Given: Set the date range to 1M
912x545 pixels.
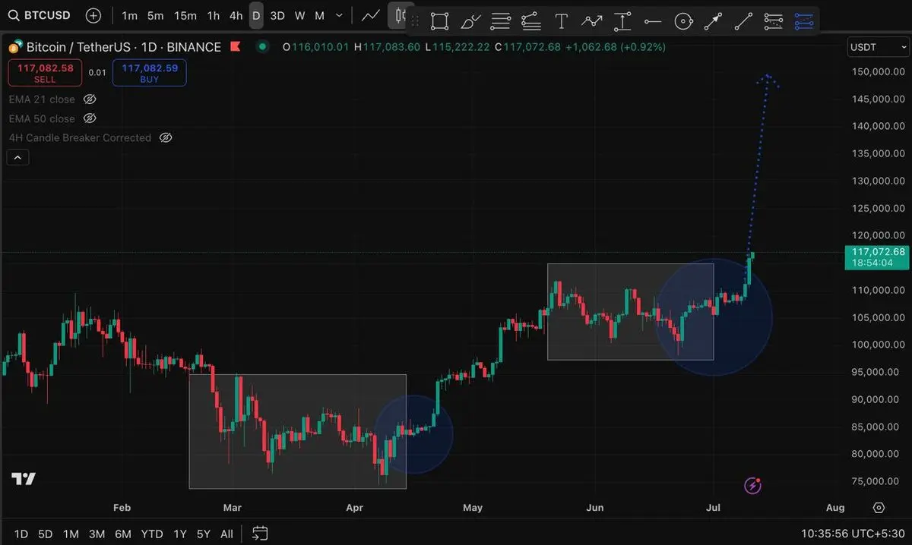Looking at the screenshot, I should [71, 534].
